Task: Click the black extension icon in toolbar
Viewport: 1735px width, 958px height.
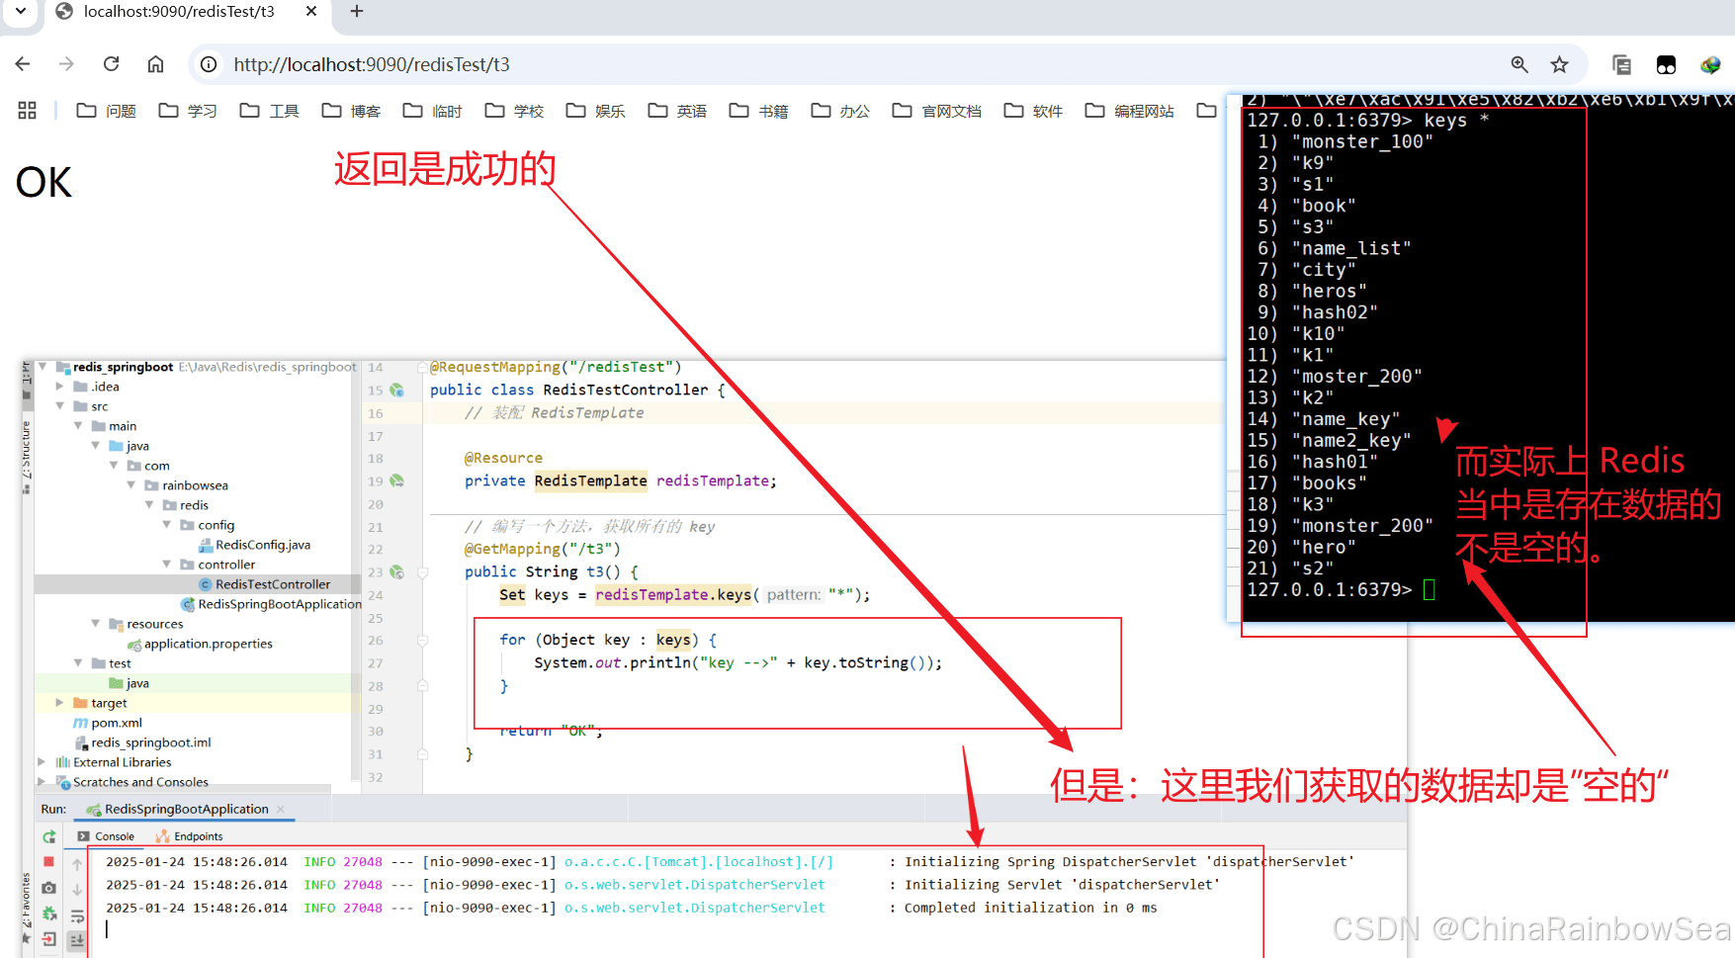Action: click(x=1666, y=64)
